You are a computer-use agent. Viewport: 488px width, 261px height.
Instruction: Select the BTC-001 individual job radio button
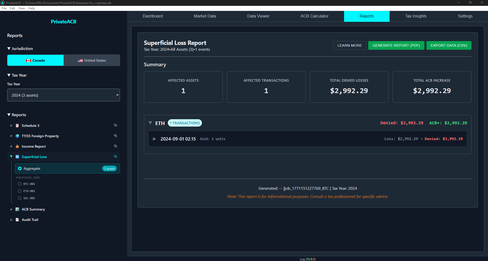point(20,184)
